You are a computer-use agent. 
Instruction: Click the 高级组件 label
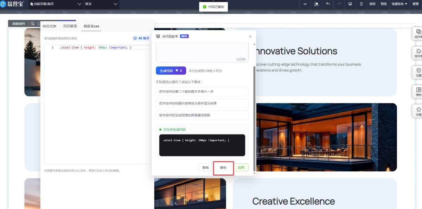click(18, 24)
